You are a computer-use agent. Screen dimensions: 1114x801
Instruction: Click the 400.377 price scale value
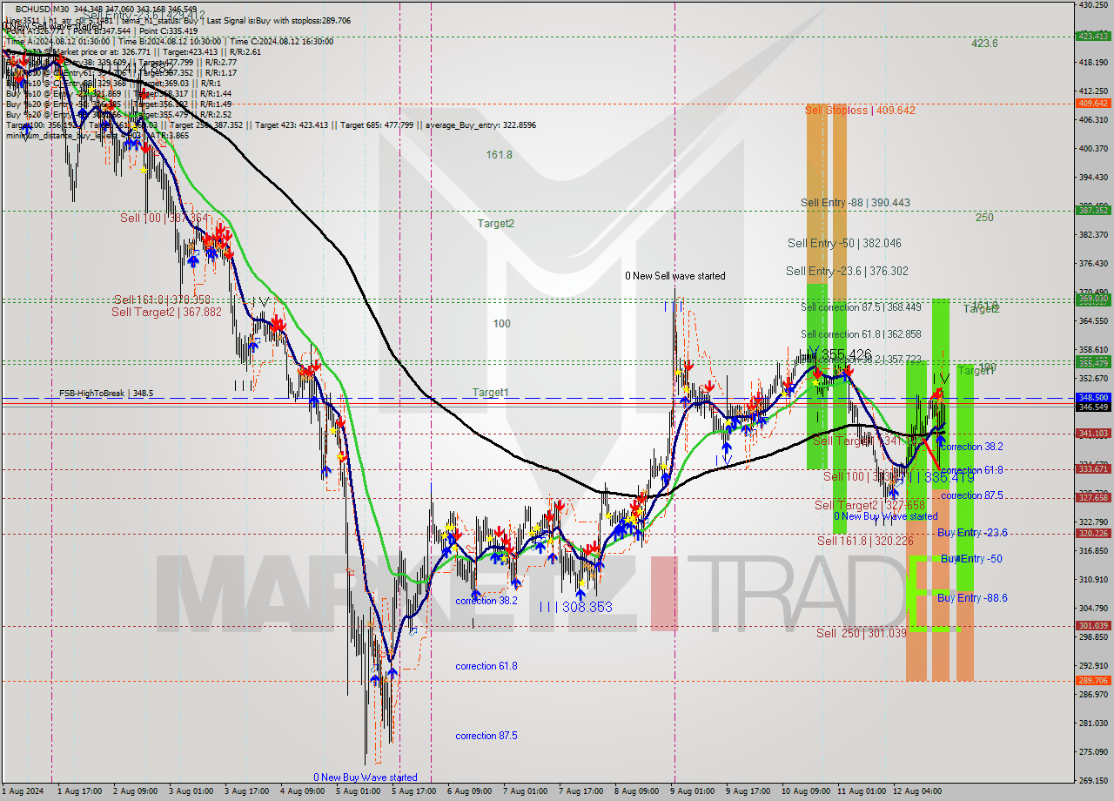pyautogui.click(x=1094, y=148)
